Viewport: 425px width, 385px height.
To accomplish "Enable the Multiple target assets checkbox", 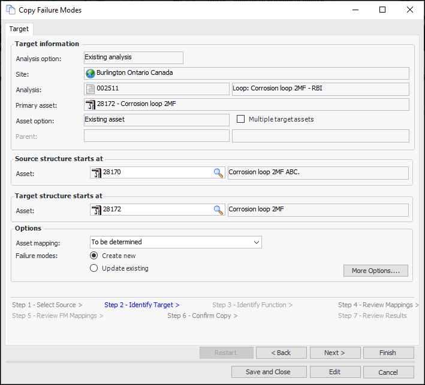I will pyautogui.click(x=241, y=119).
